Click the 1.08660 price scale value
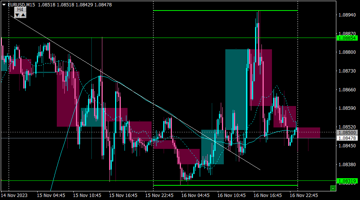Screen dimensions: 360x200 pyautogui.click(x=347, y=89)
